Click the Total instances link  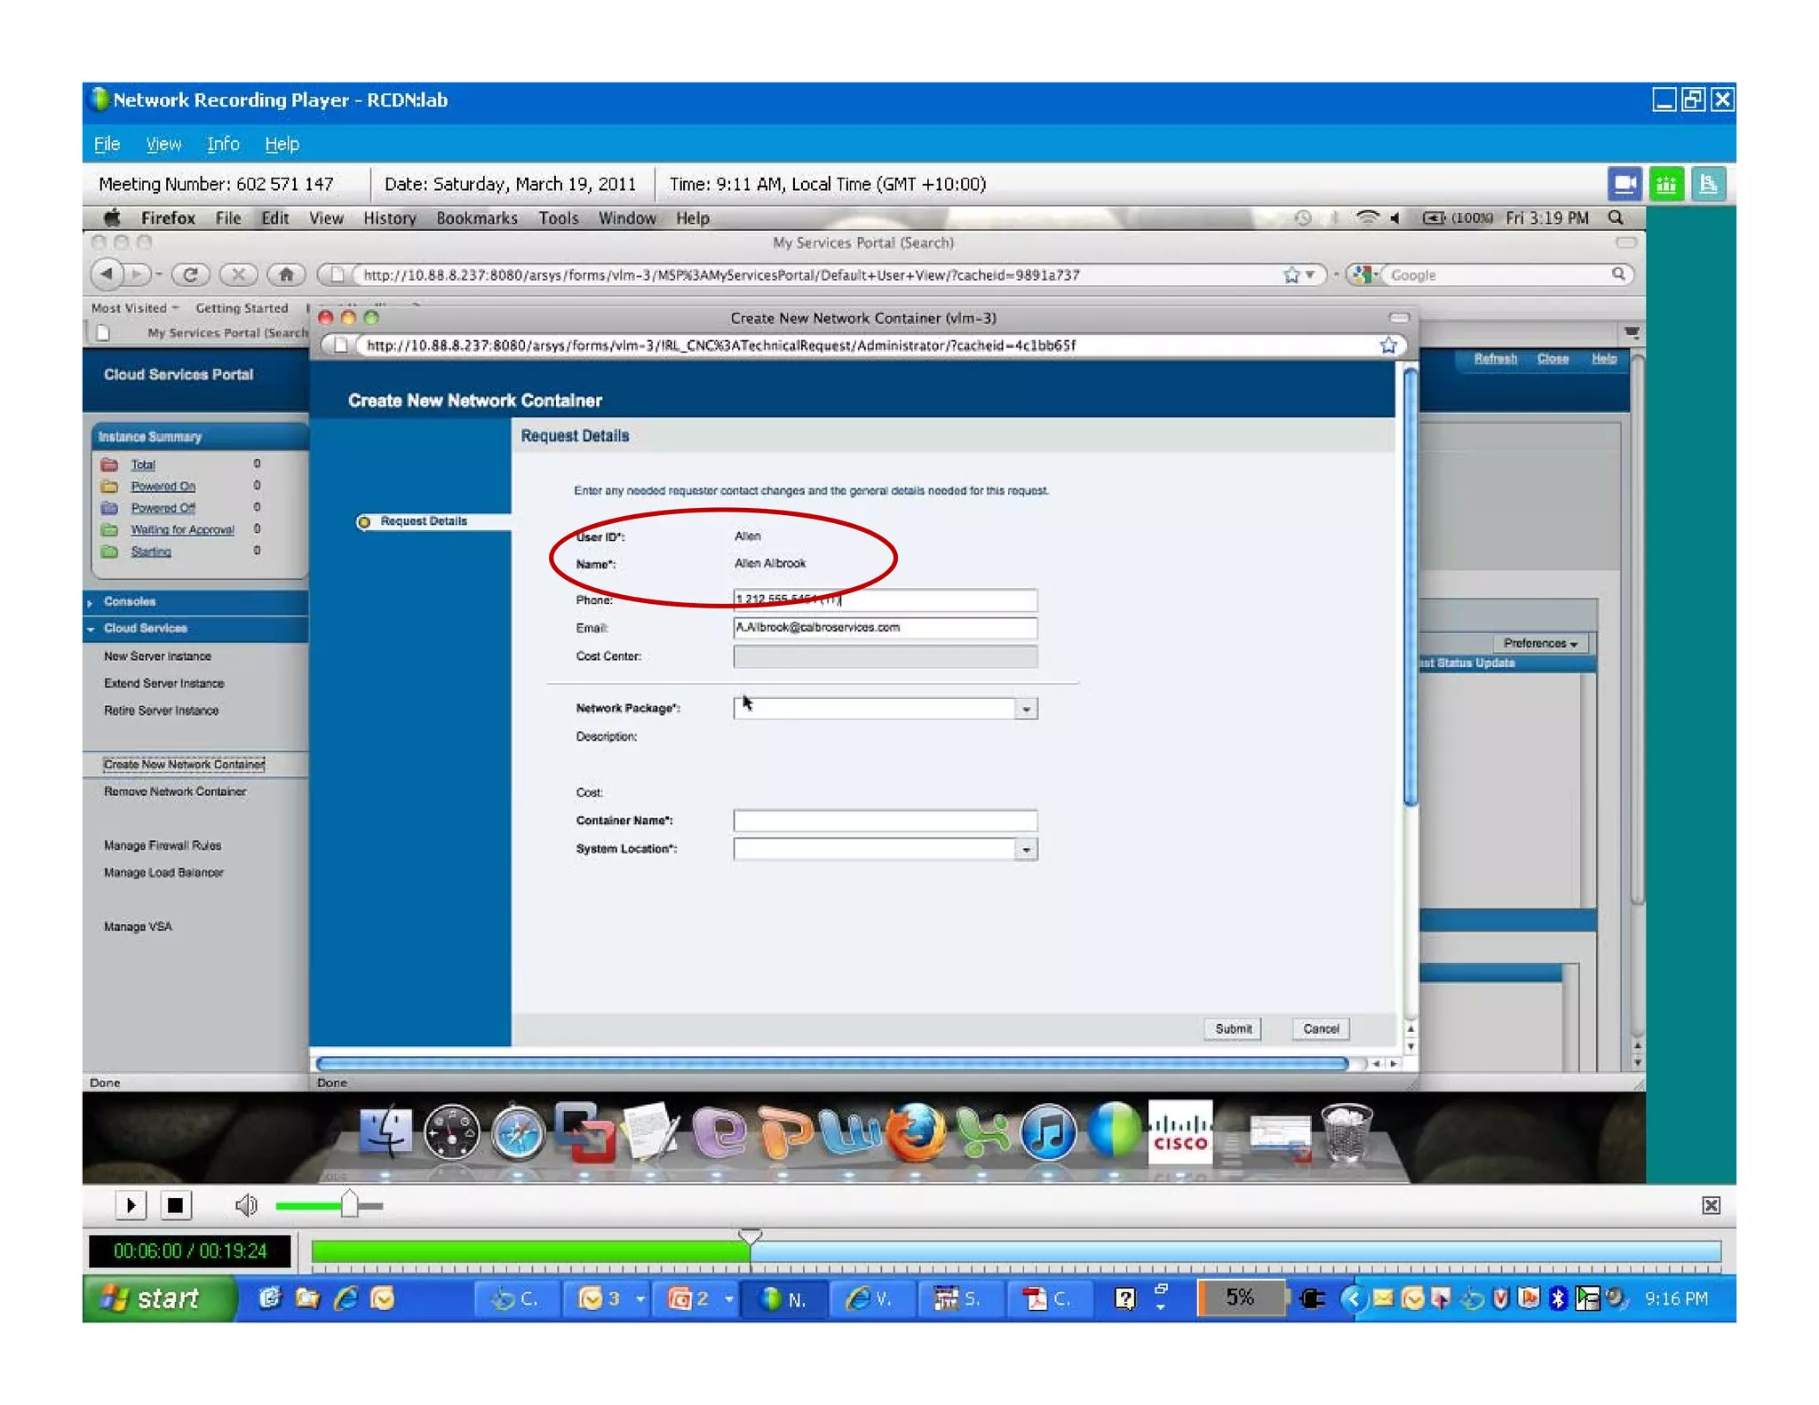click(x=143, y=464)
